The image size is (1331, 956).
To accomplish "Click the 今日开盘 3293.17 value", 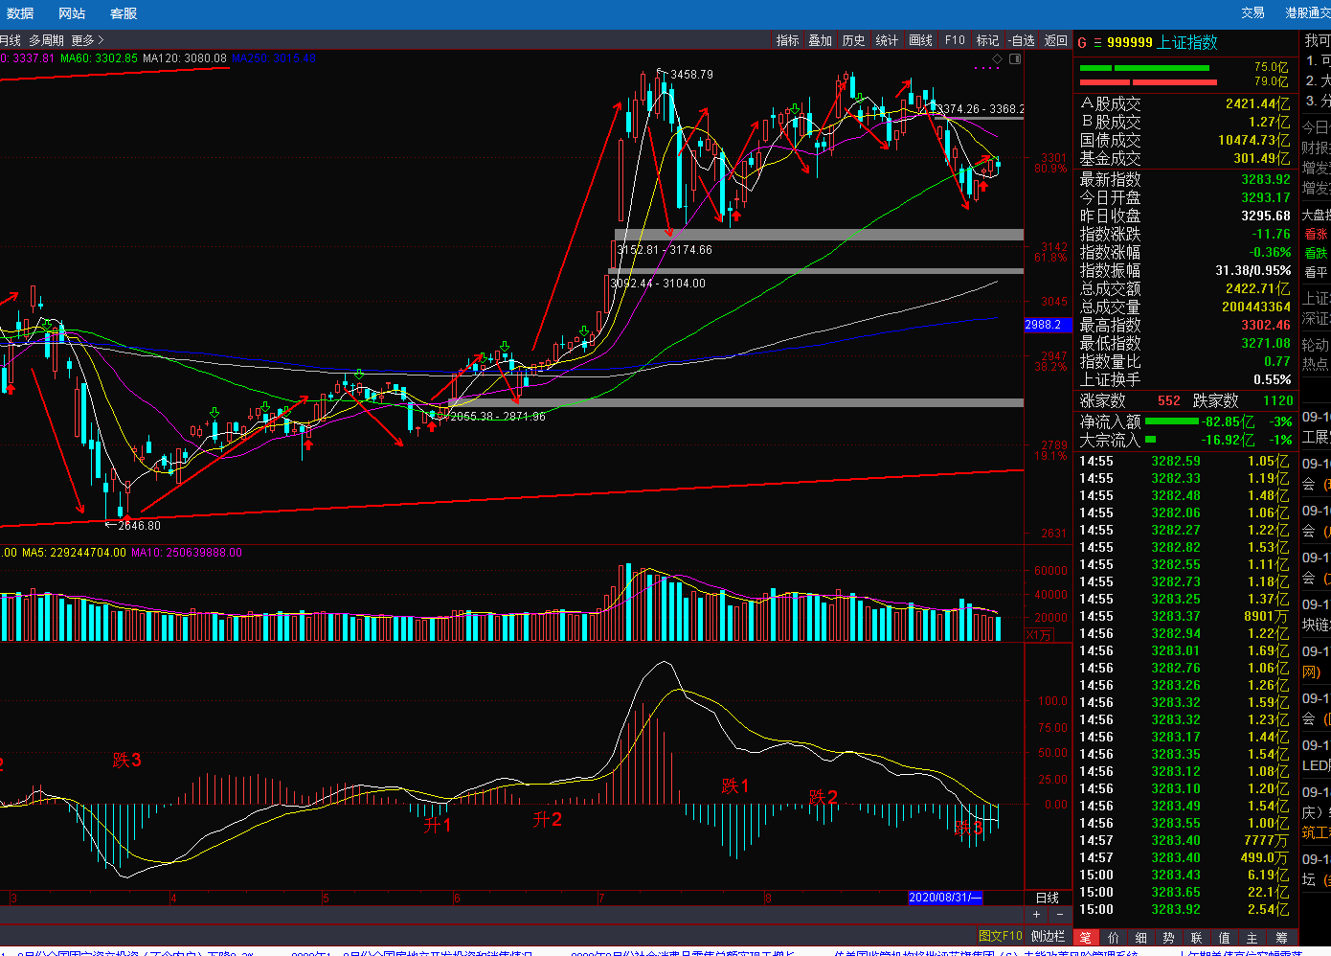I will pyautogui.click(x=1266, y=197).
